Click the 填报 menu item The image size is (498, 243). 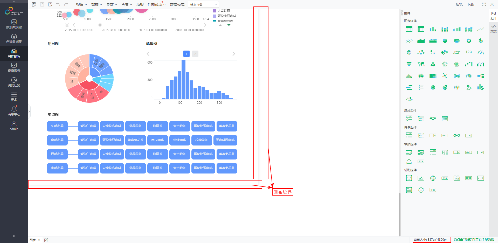[x=140, y=4]
